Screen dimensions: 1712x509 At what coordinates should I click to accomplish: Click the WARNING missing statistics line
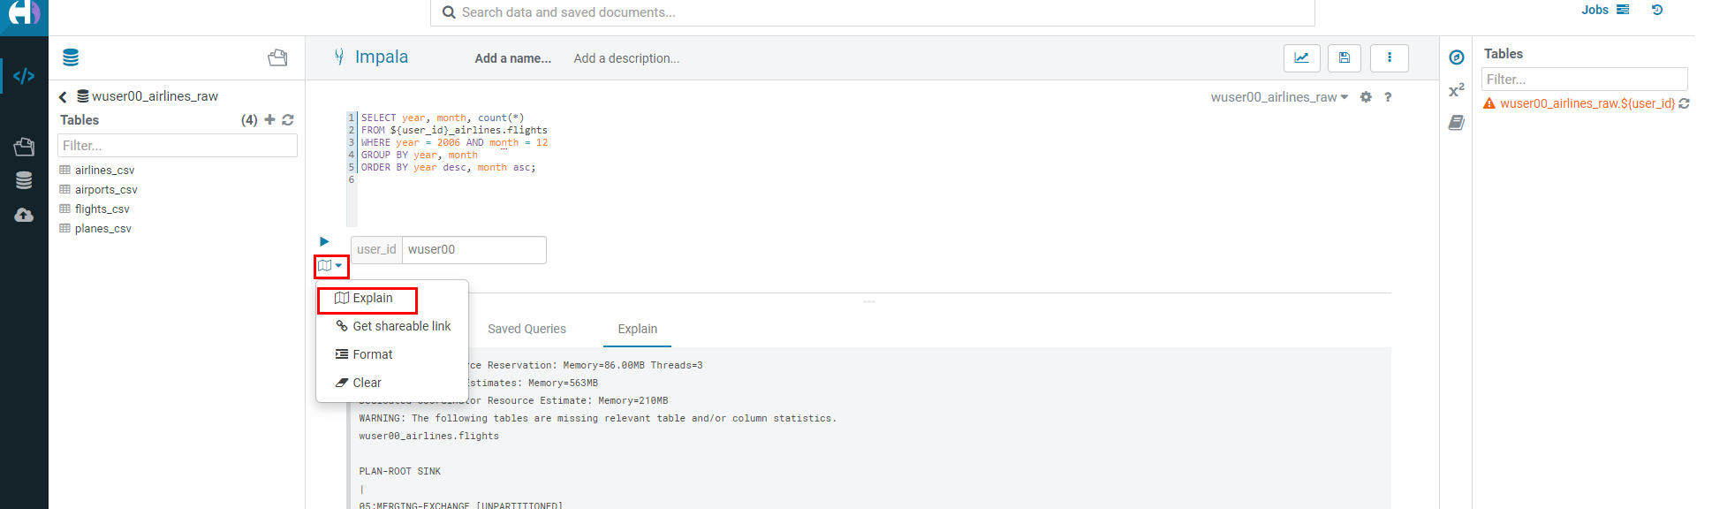(x=597, y=418)
